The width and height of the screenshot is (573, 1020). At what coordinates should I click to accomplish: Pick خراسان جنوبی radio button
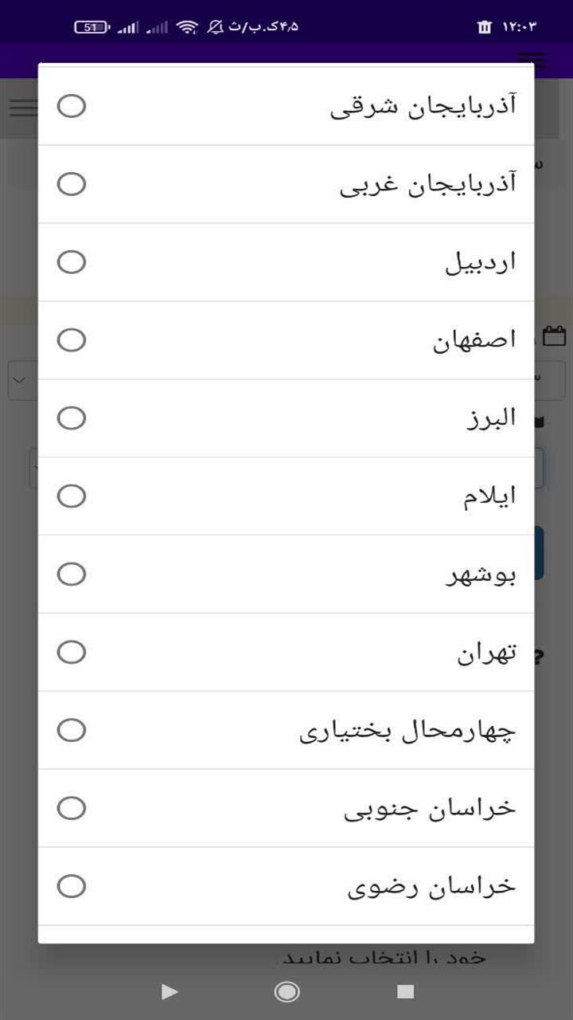(x=72, y=809)
